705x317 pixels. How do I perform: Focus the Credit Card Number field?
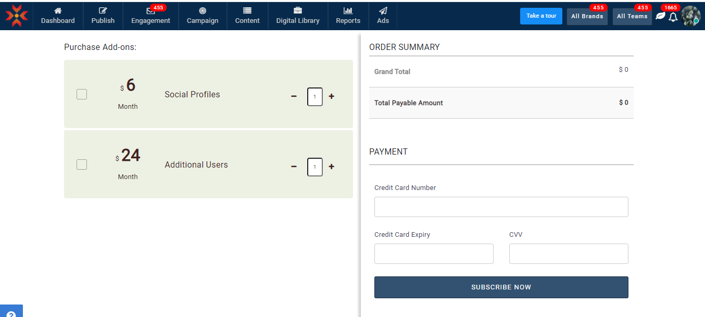tap(501, 207)
